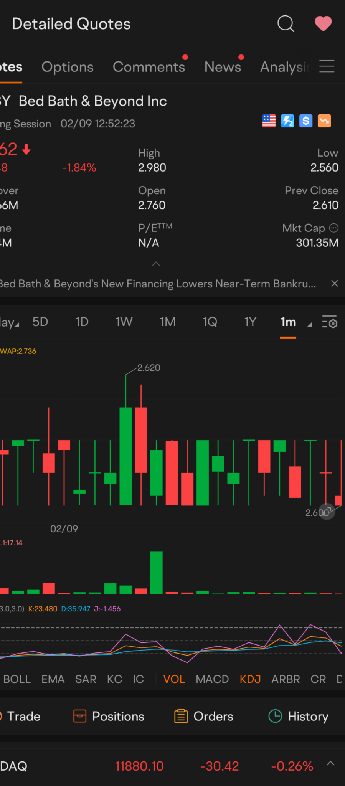Toggle the heart favorite icon
The height and width of the screenshot is (786, 345).
tap(323, 24)
